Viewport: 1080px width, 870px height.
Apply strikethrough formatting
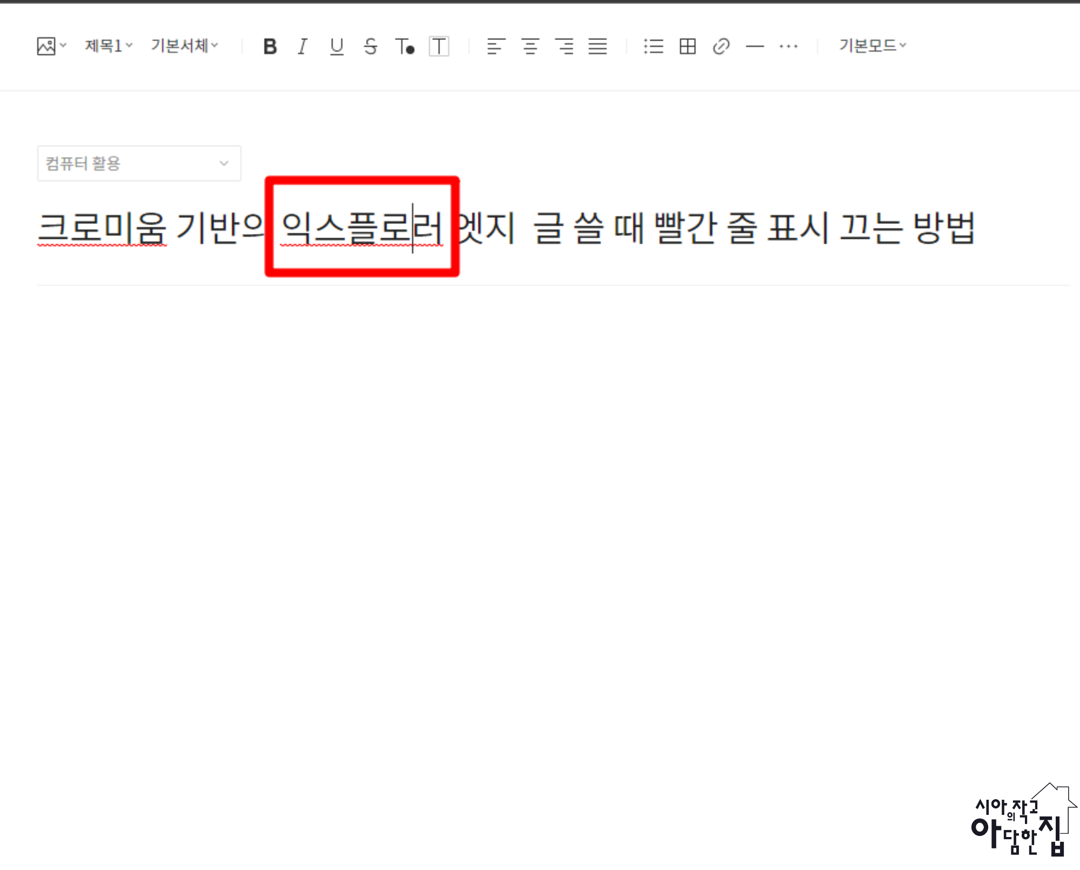pyautogui.click(x=370, y=47)
